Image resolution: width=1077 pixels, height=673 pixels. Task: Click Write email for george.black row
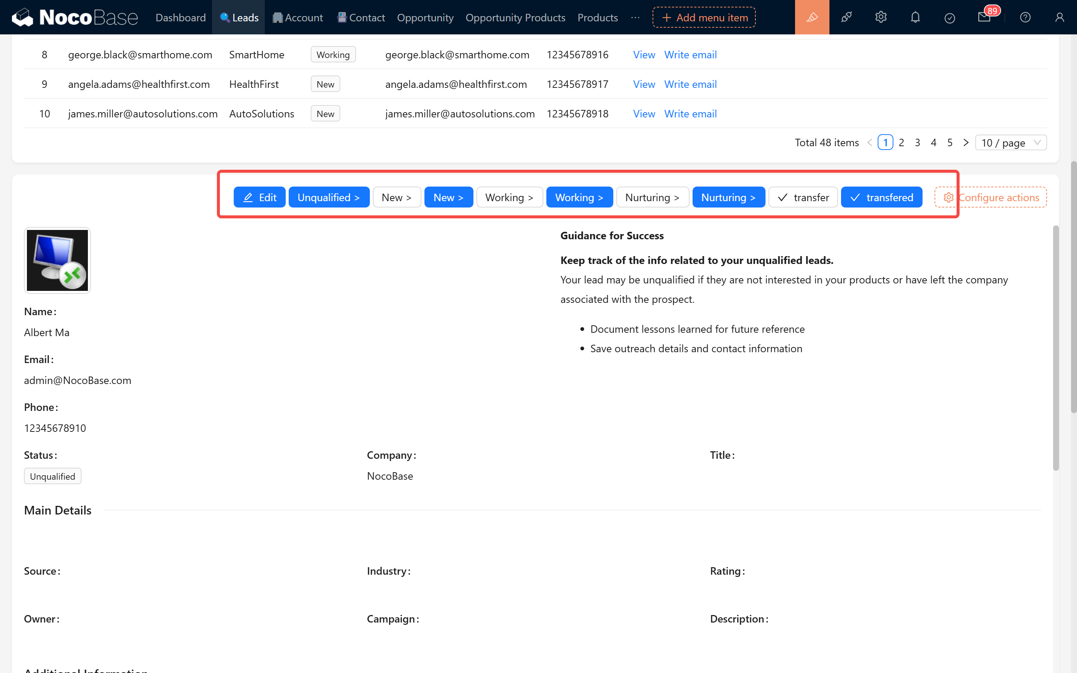point(690,55)
